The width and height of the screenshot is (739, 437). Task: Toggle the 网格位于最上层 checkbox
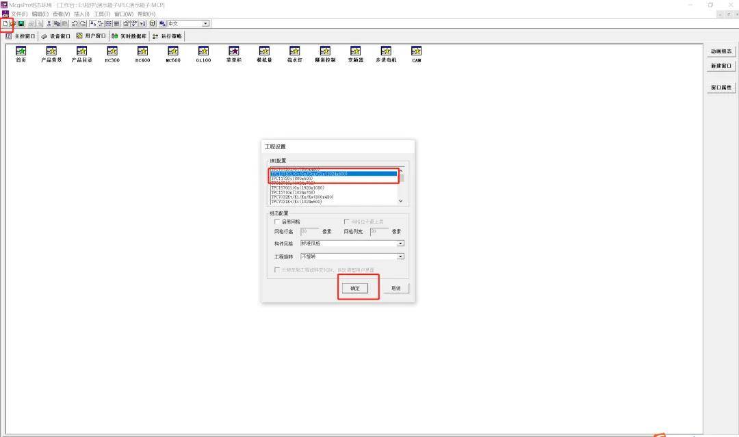point(346,222)
